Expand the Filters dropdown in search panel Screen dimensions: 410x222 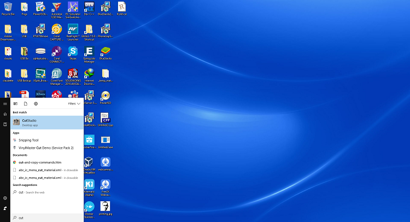point(74,103)
